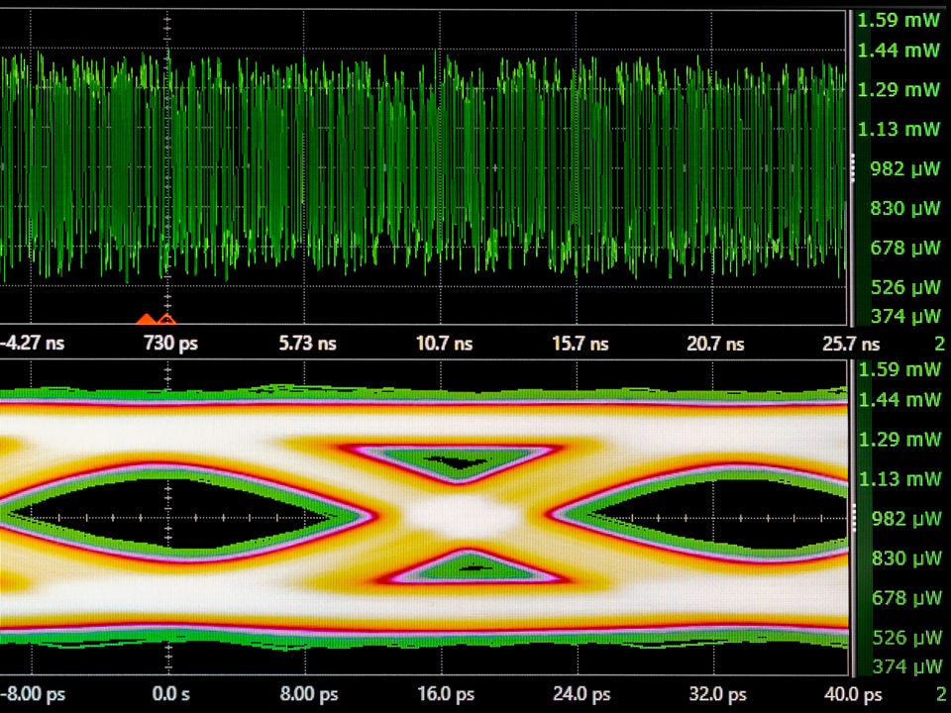Switch to the eye diagram pane
Viewport: 951px width, 713px height.
click(426, 515)
